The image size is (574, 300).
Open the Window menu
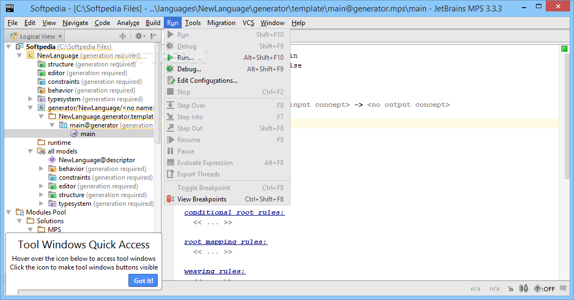coord(273,23)
